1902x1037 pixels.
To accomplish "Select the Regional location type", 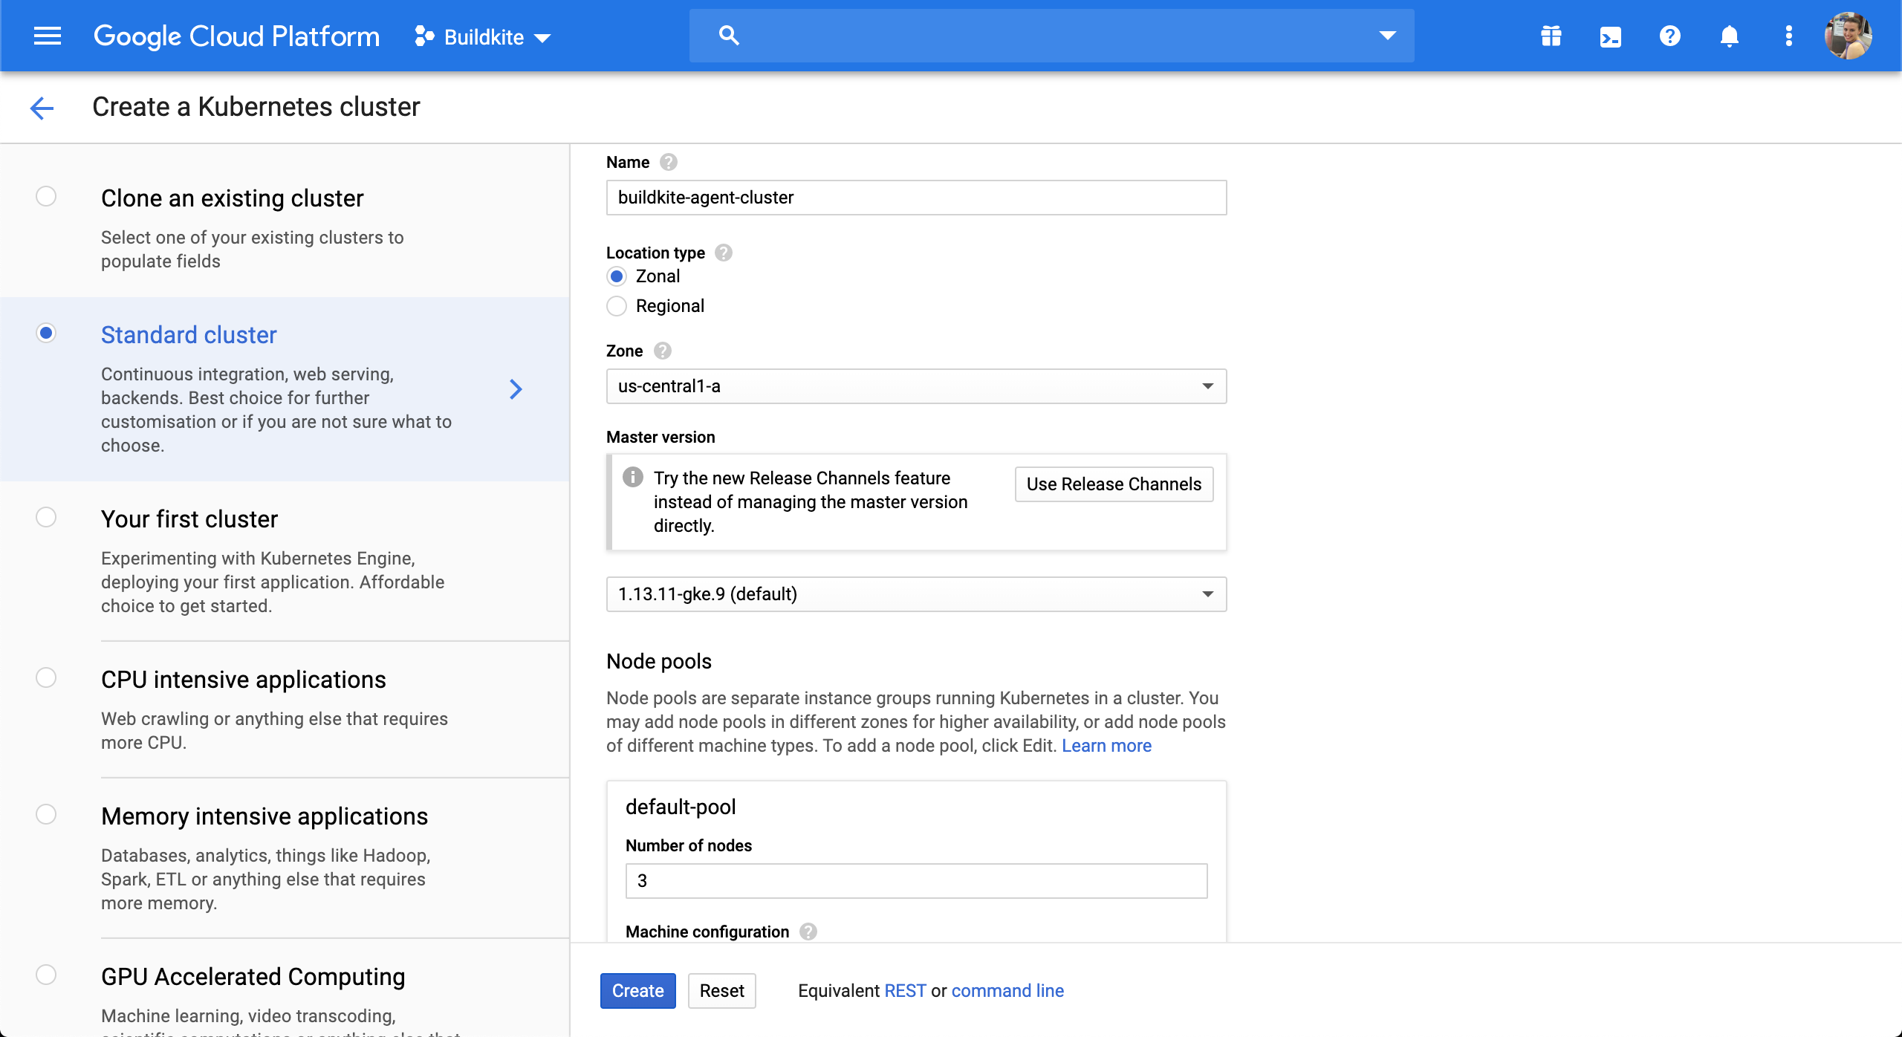I will 616,306.
